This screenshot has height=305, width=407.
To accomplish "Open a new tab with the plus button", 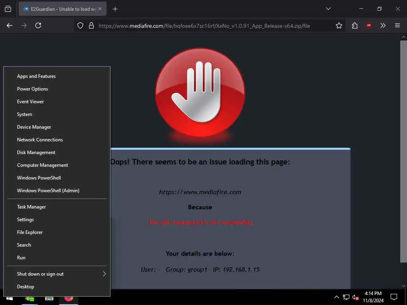I will coord(115,9).
